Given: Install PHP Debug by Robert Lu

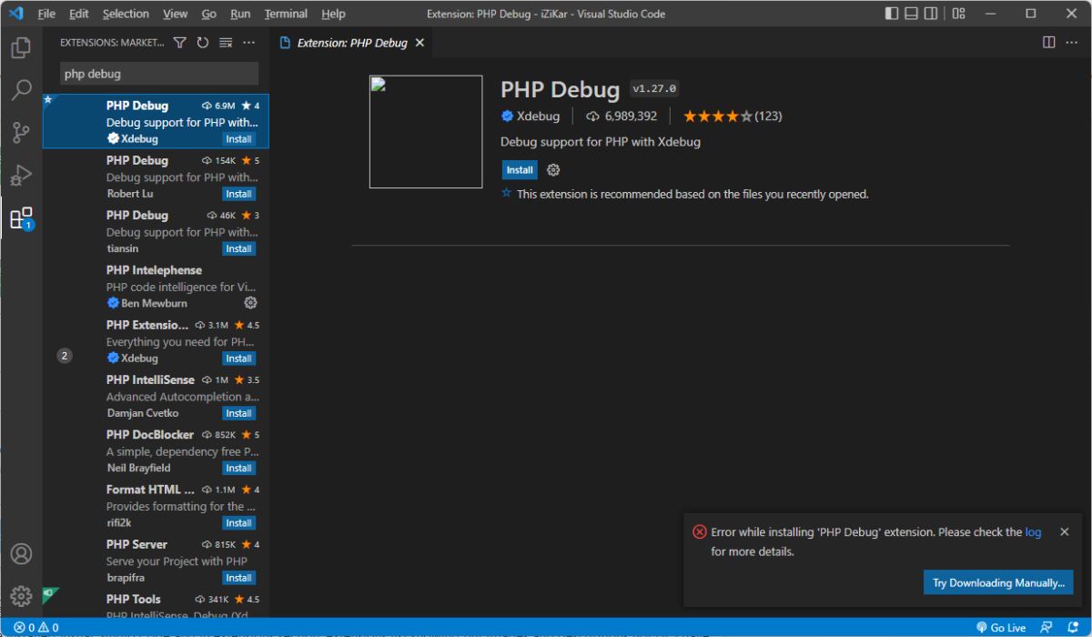Looking at the screenshot, I should (x=239, y=194).
